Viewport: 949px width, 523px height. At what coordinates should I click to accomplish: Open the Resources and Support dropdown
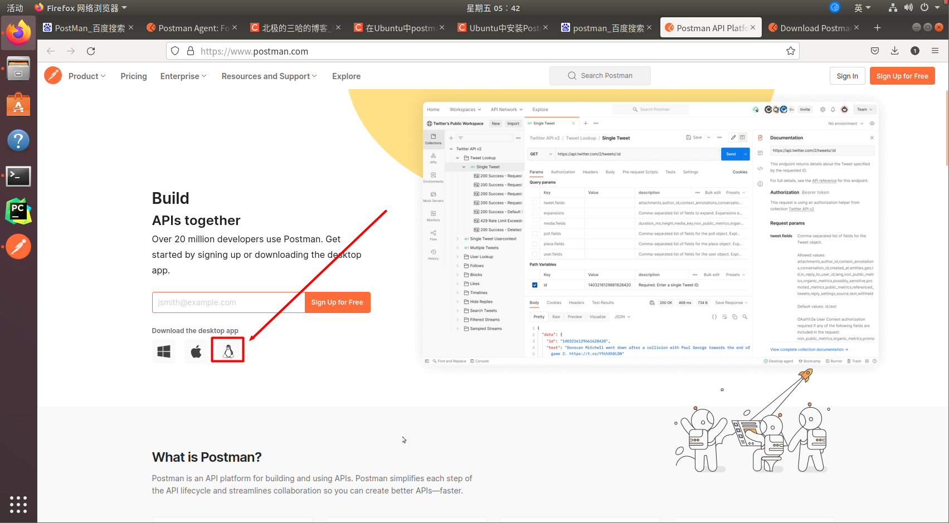(269, 76)
